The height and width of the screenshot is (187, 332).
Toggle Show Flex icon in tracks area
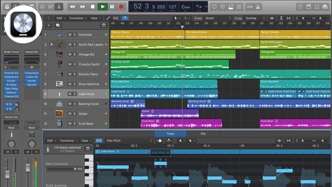(116, 18)
